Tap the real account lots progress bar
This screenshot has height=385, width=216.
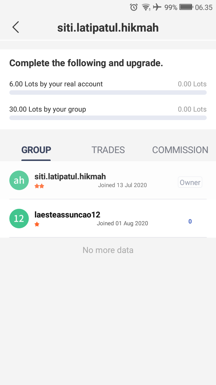(x=108, y=92)
